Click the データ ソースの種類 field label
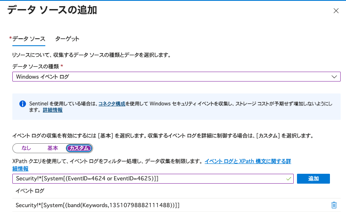 36,67
